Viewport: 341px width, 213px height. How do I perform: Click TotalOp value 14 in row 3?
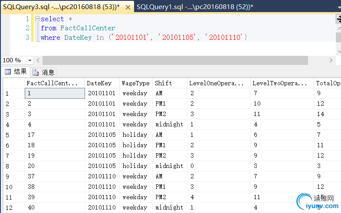pyautogui.click(x=328, y=114)
